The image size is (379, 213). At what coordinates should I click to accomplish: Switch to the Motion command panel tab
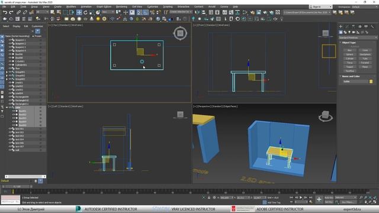pyautogui.click(x=359, y=26)
